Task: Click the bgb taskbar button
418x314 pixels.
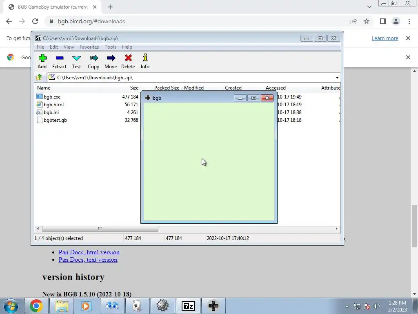Action: point(213,306)
